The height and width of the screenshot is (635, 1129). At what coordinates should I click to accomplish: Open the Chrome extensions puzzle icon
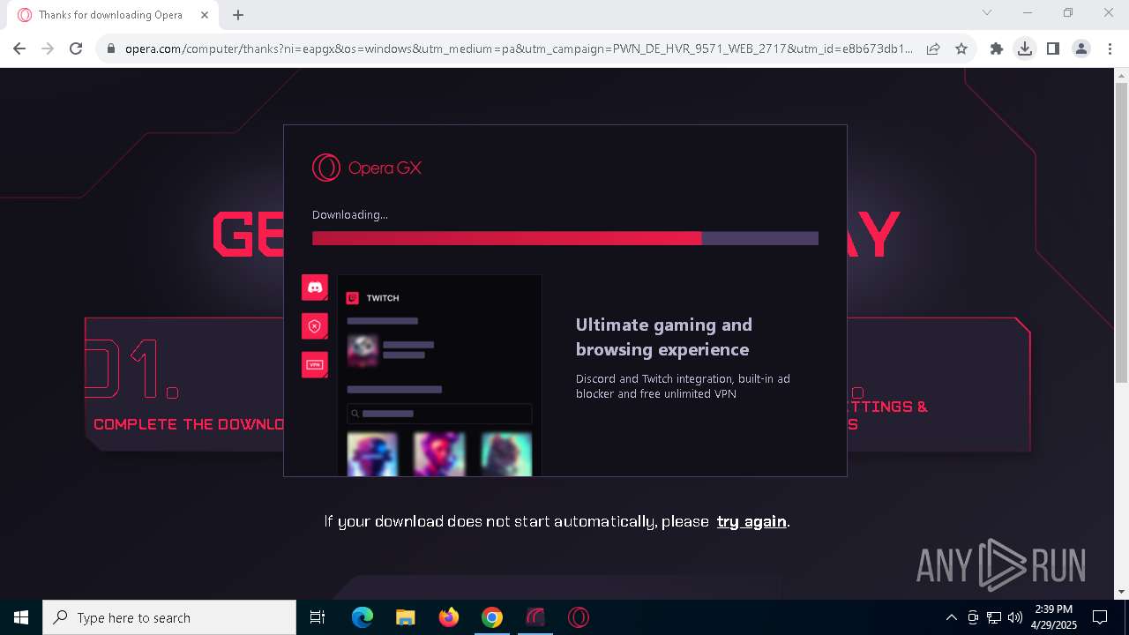(997, 49)
